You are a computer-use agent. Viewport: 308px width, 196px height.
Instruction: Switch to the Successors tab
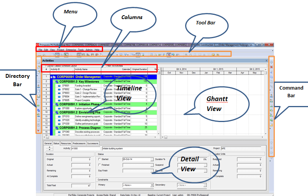(x=92, y=143)
